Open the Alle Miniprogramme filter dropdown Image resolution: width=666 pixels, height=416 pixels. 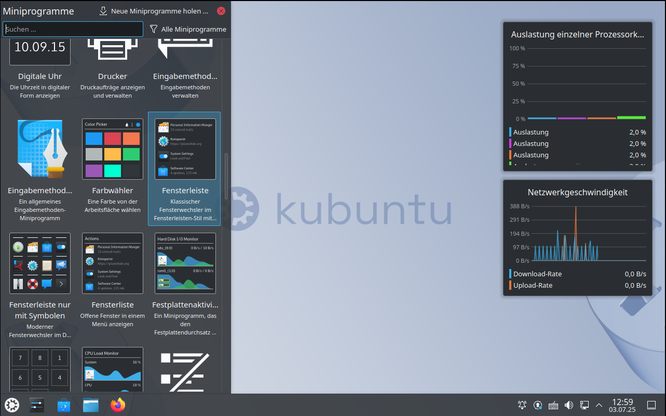point(188,29)
